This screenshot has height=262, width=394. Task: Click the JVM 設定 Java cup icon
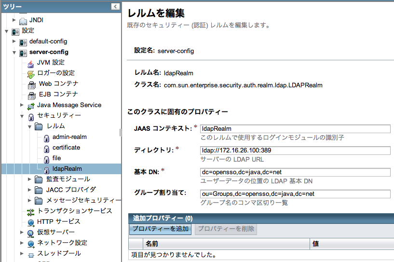click(x=31, y=63)
